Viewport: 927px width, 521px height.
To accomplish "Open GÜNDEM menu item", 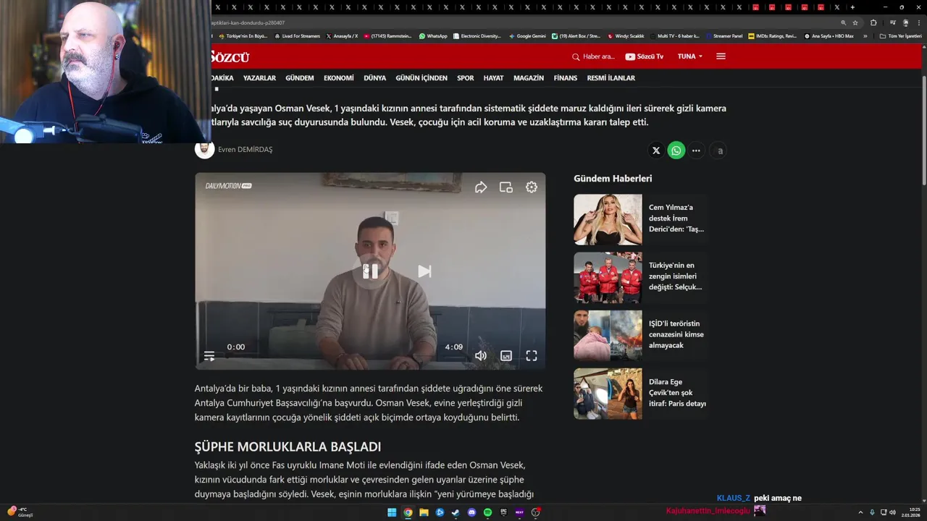I will coord(300,78).
